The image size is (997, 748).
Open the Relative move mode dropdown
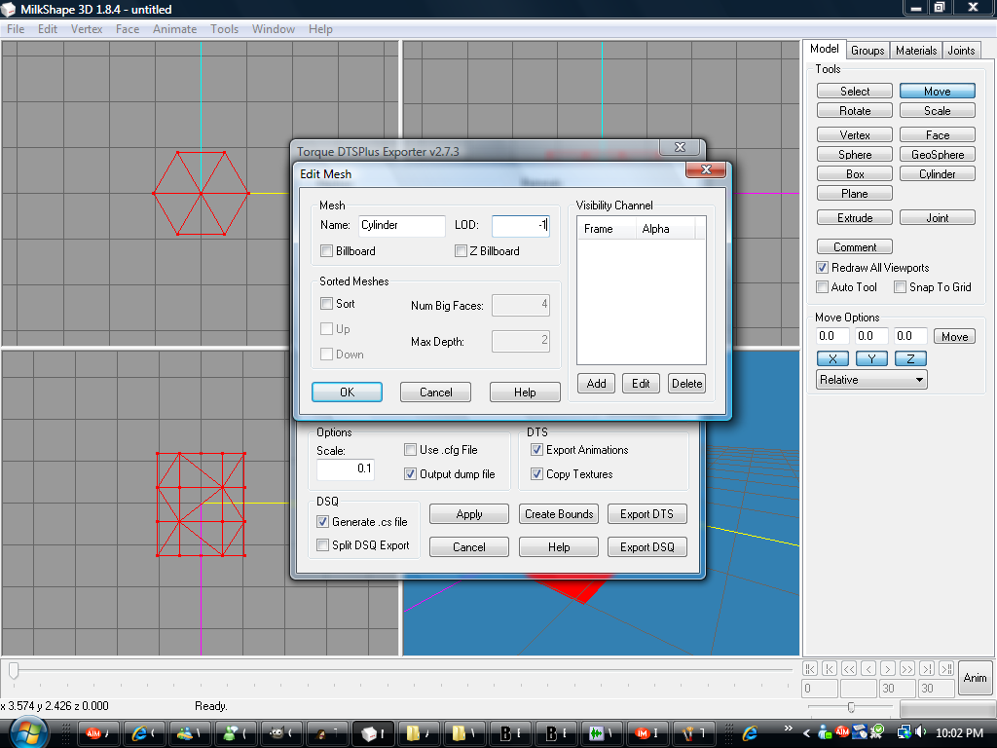coord(871,380)
